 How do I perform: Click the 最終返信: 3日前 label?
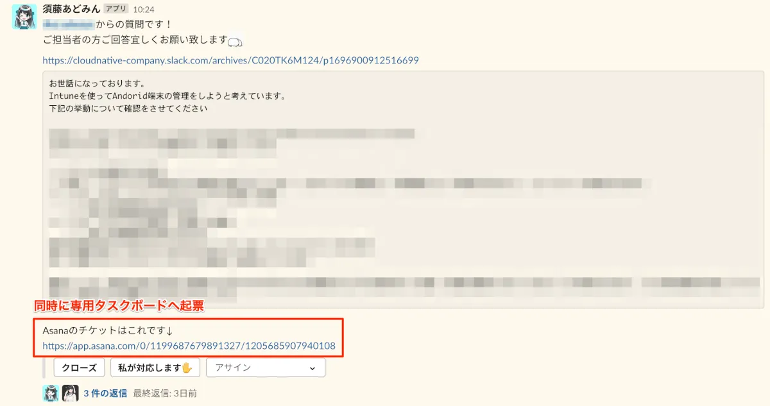coord(165,393)
